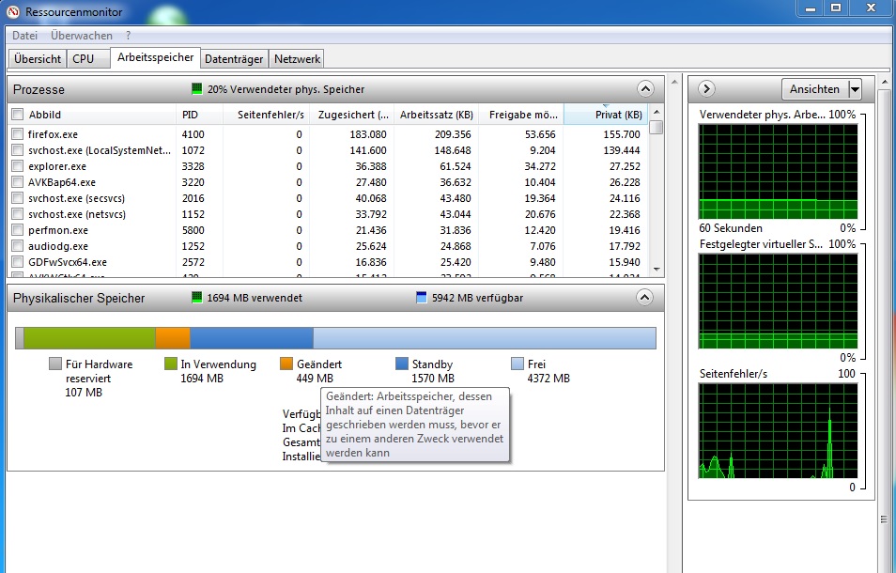Open the ? help menu

tap(128, 36)
